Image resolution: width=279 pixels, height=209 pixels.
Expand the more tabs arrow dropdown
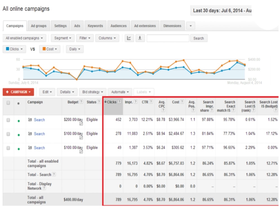[x=191, y=26]
